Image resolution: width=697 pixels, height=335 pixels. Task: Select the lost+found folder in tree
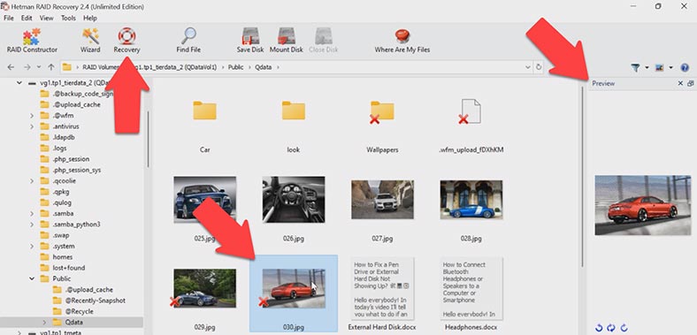pos(68,268)
